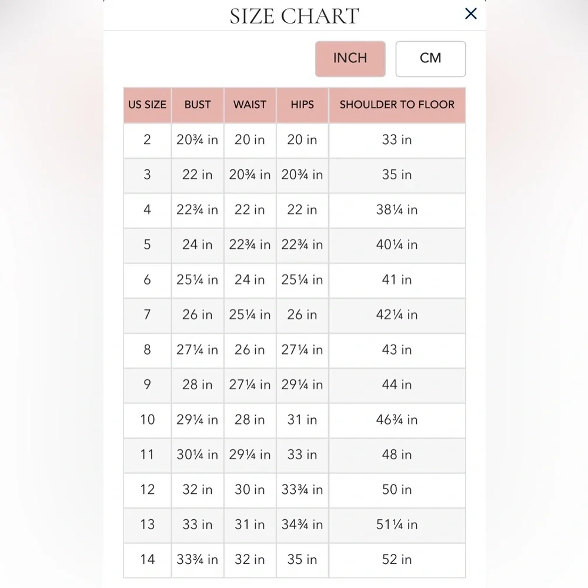Screen dimensions: 588x588
Task: Click the BUST column header
Action: (198, 105)
